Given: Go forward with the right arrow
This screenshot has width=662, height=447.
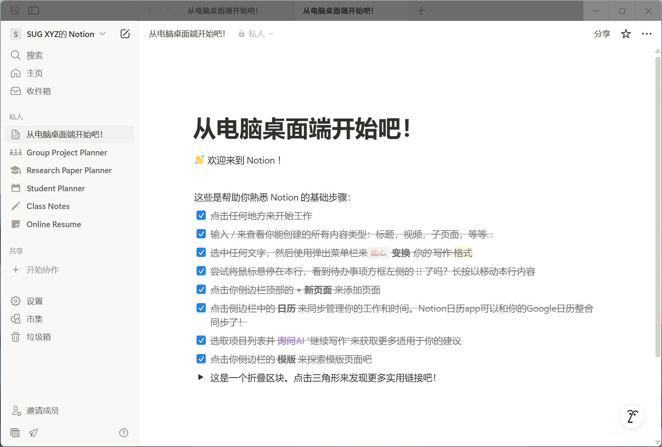Looking at the screenshot, I should coord(167,11).
